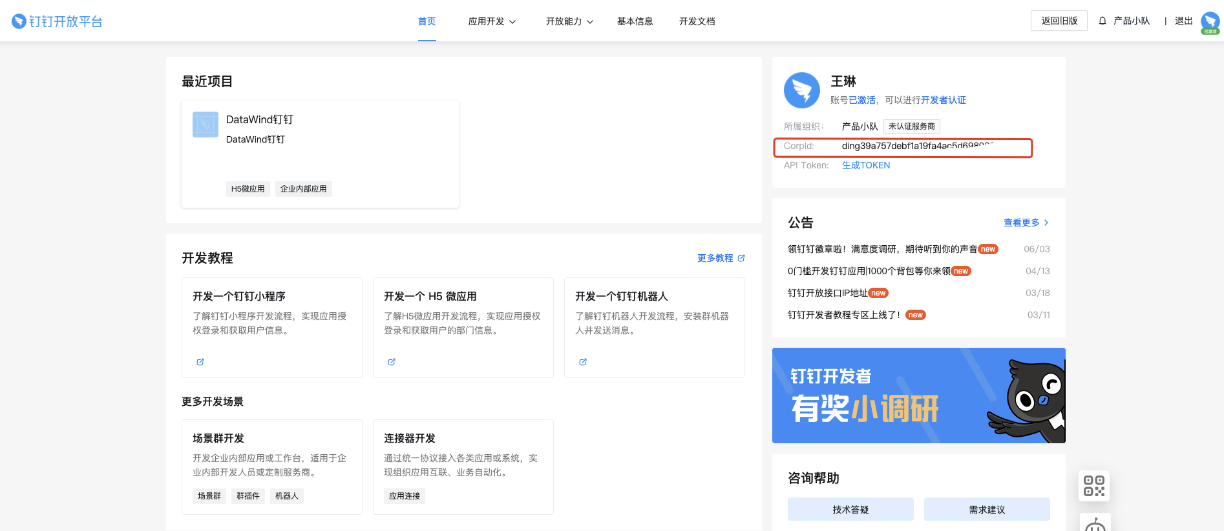Open the notification bell icon
This screenshot has width=1224, height=531.
1103,21
